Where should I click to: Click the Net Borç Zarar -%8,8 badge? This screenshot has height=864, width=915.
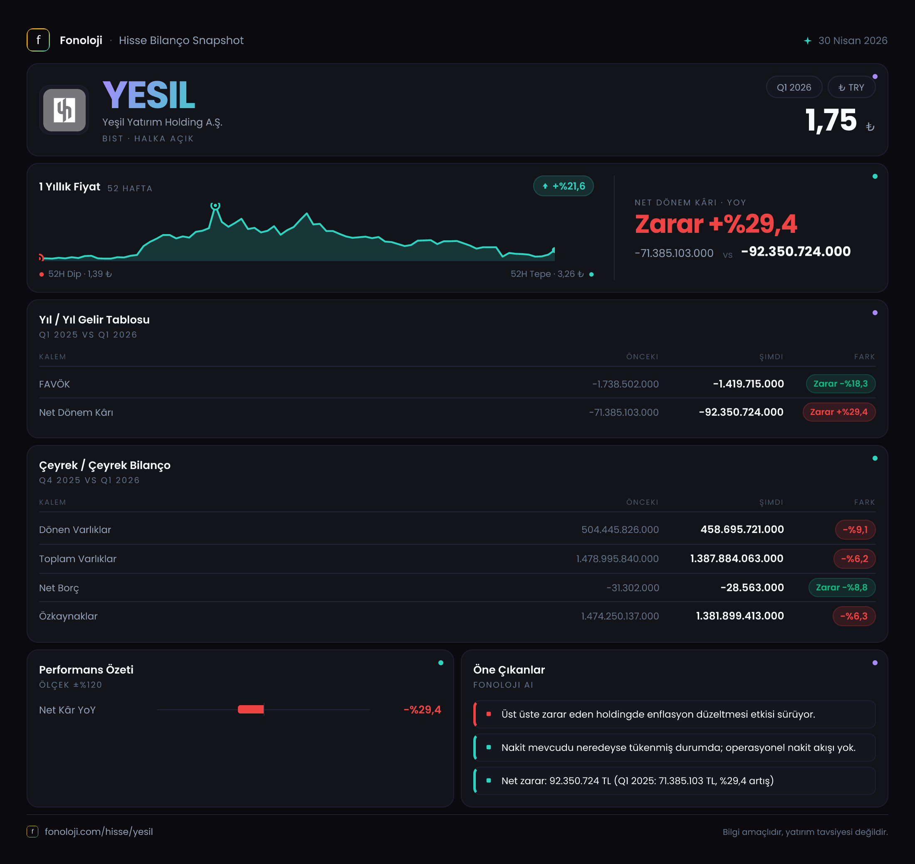point(842,587)
